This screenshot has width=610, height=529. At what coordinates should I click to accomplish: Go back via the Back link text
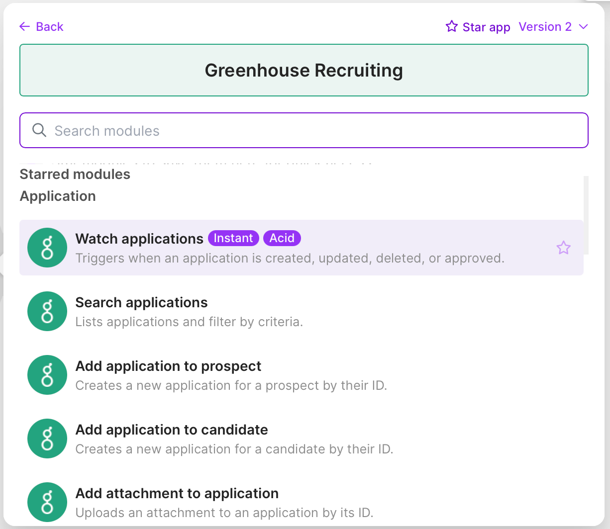coord(50,27)
